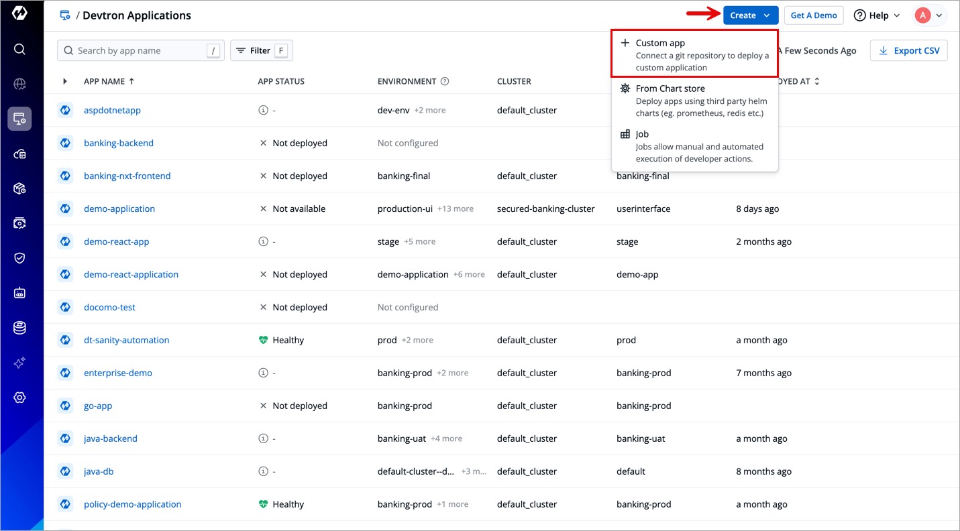The image size is (960, 531).
Task: Open the Help dropdown
Action: click(877, 15)
